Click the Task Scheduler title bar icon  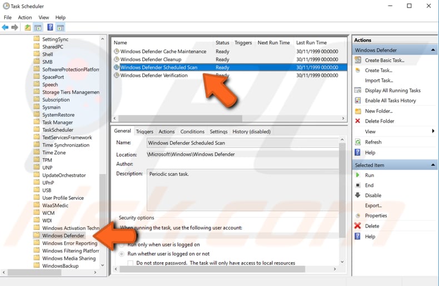tap(6, 6)
